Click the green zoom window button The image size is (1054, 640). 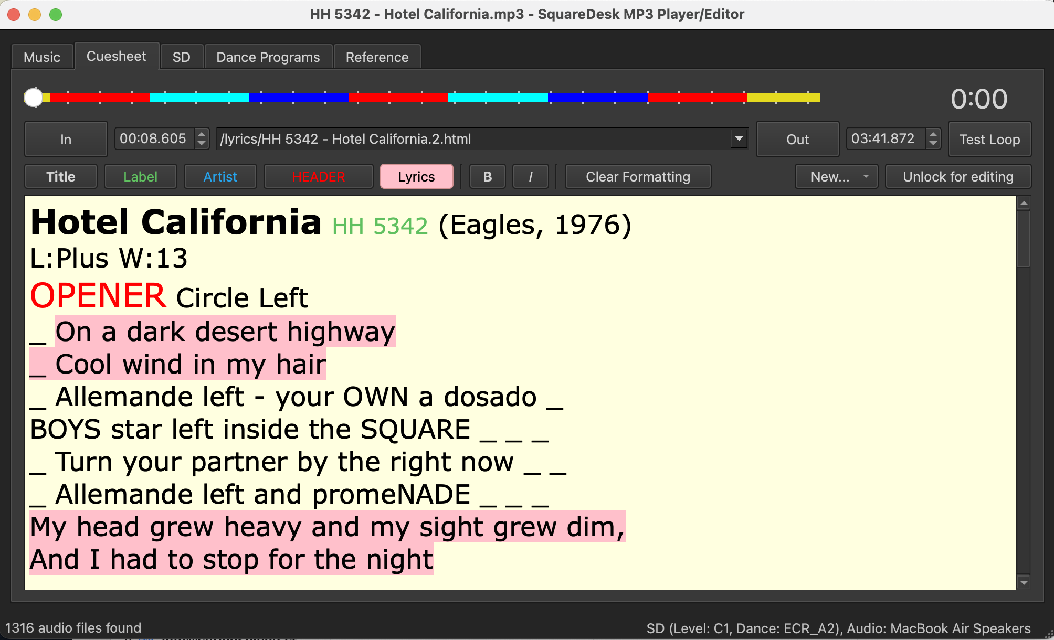coord(56,14)
